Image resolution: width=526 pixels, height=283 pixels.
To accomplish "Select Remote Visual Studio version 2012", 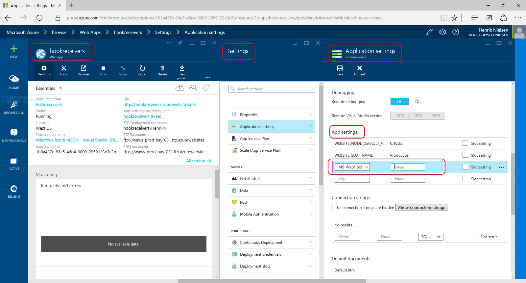I will tap(400, 116).
